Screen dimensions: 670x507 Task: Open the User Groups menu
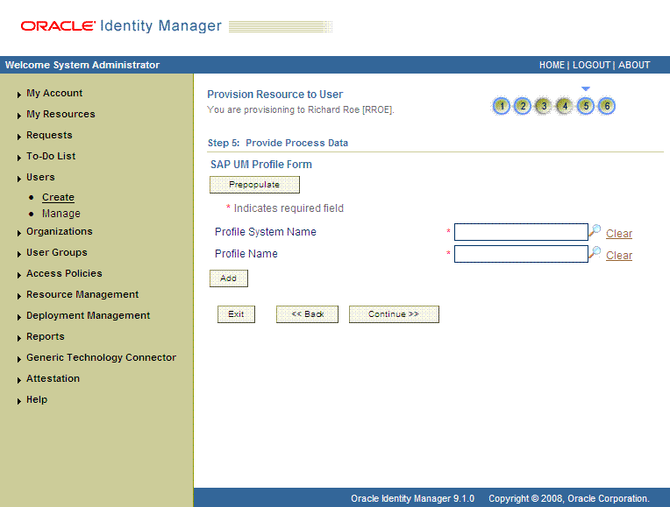click(x=57, y=252)
